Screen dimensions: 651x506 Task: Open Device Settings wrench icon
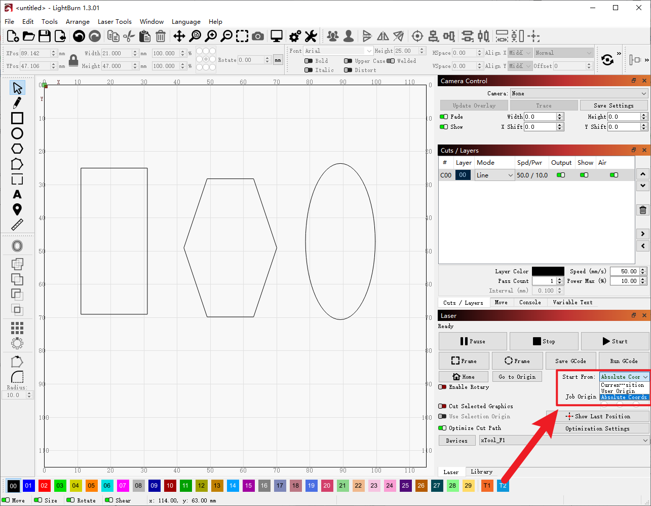point(311,36)
